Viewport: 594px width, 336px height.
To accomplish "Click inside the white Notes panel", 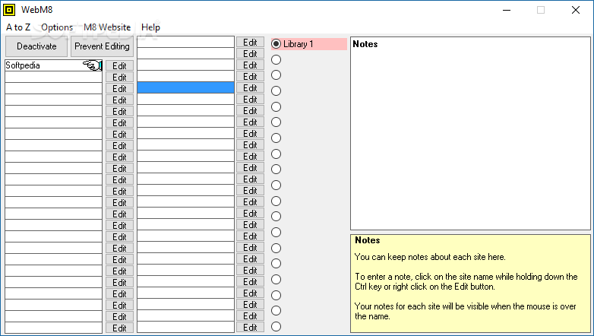I will 470,134.
